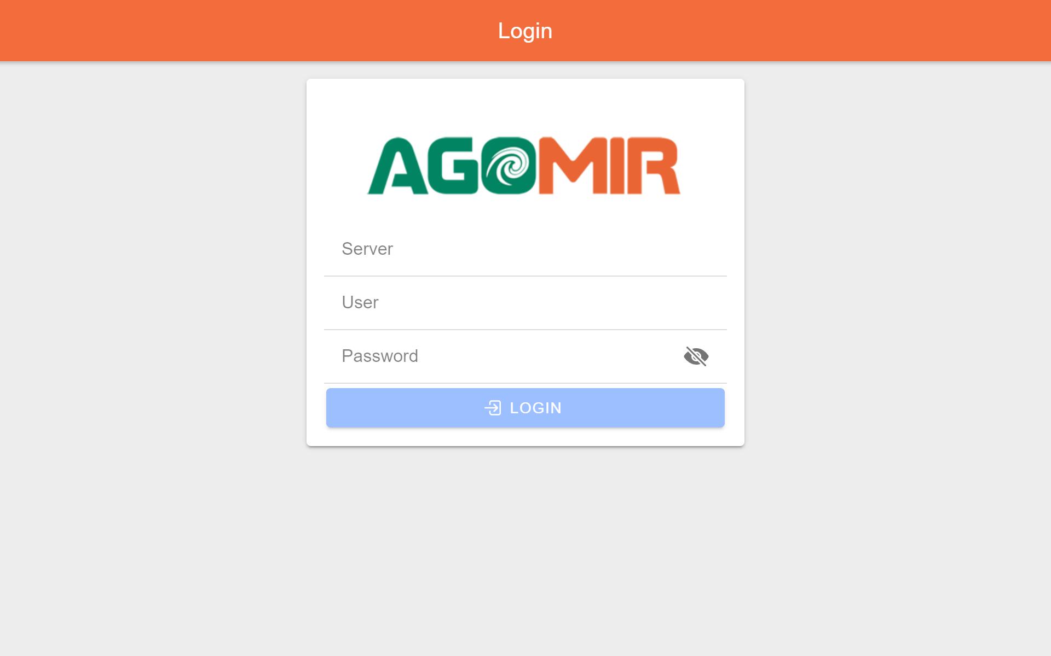Focus the Server input field
Image resolution: width=1051 pixels, height=656 pixels.
(x=525, y=249)
